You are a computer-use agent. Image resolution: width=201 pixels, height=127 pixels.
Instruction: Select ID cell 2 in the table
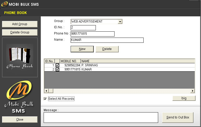click(50, 69)
